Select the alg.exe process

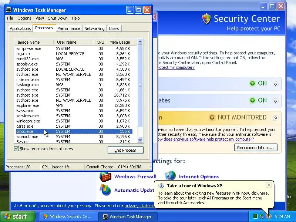[x=74, y=54]
